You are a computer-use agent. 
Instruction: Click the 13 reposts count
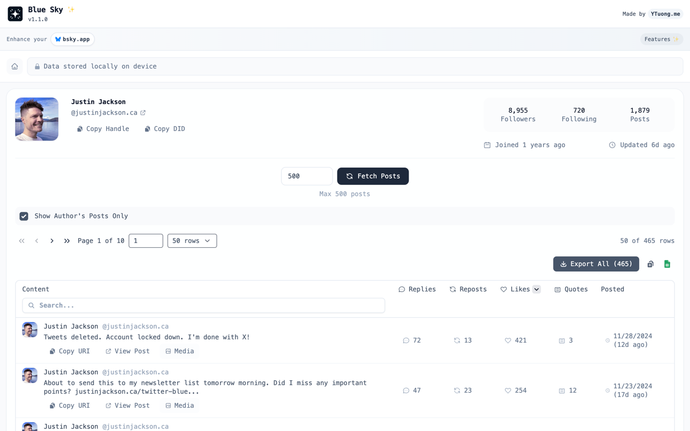pos(463,340)
